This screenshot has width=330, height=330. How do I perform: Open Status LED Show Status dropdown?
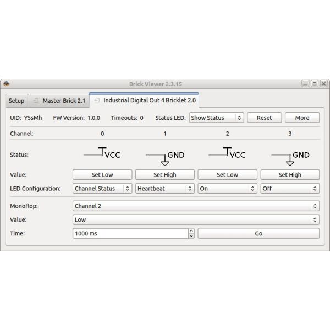216,118
